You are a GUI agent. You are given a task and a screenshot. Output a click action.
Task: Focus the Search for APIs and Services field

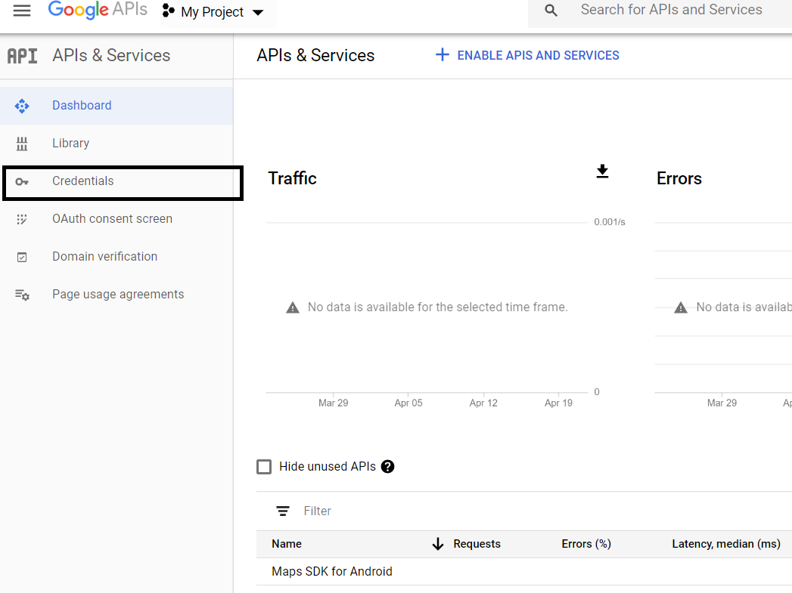click(671, 10)
